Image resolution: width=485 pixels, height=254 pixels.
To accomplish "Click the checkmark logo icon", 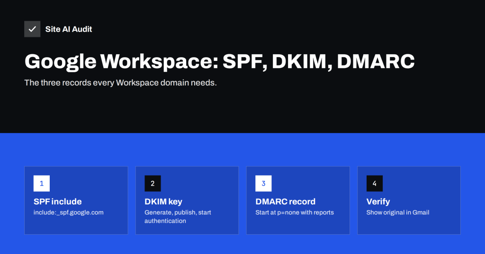I will (x=32, y=29).
